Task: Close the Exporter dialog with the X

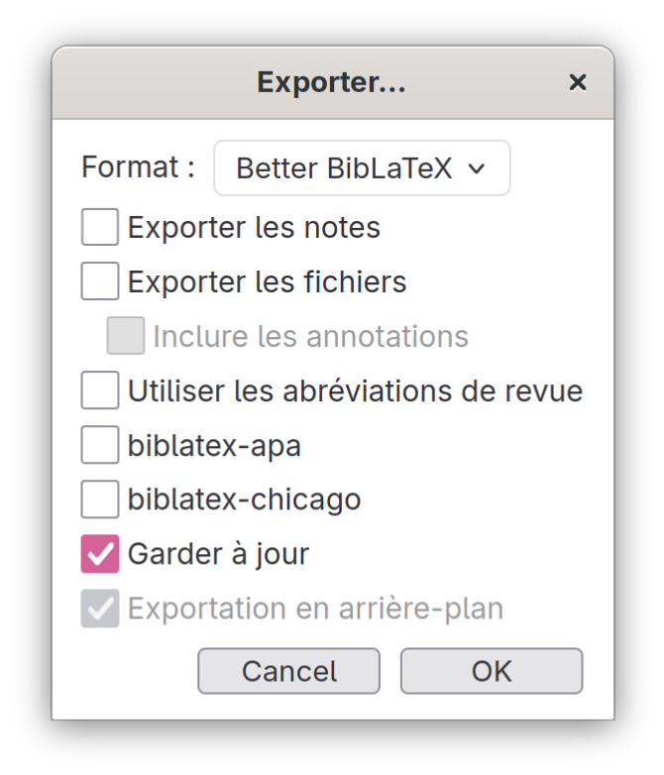Action: point(577,82)
